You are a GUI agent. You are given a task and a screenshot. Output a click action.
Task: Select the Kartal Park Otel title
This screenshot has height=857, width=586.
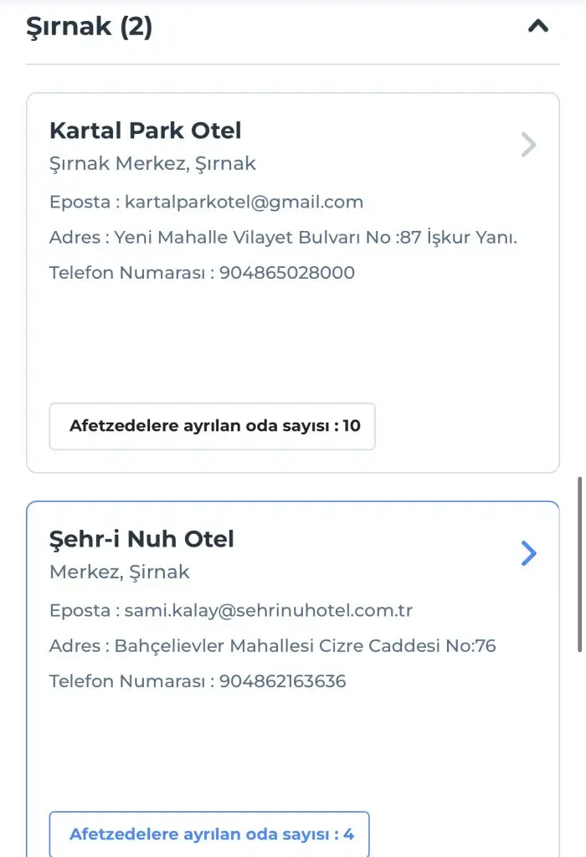145,131
